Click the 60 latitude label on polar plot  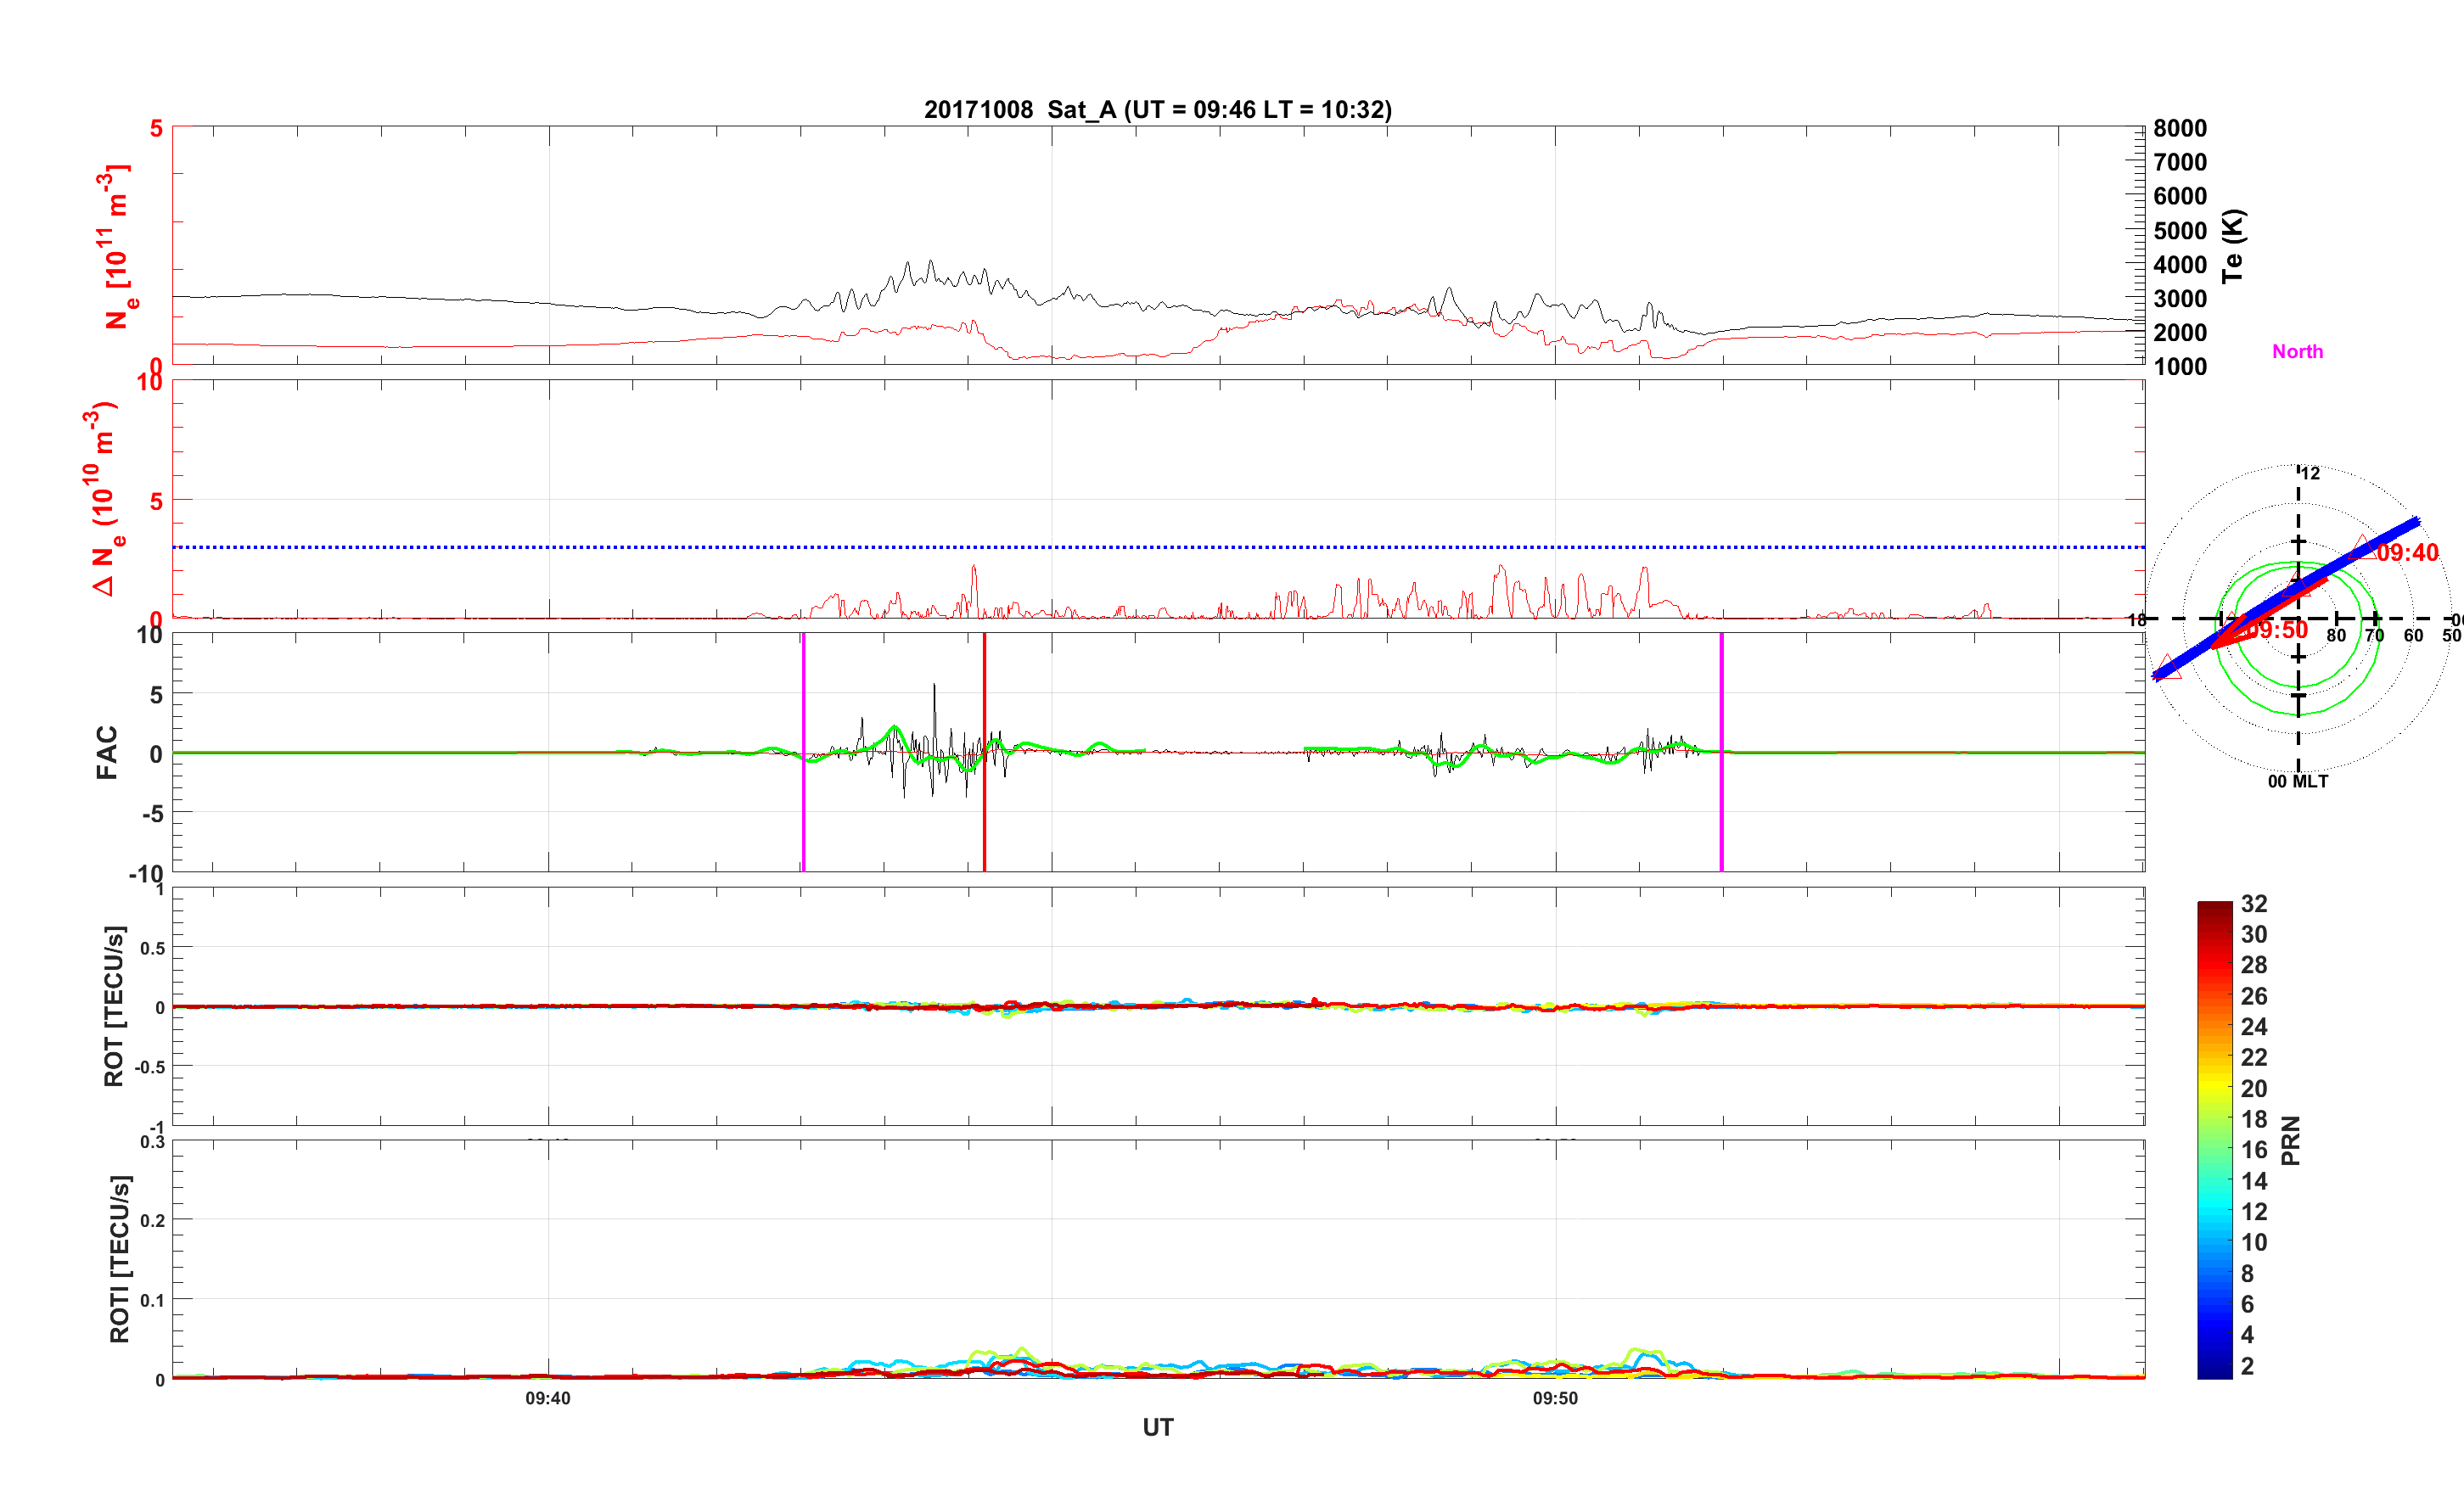[x=2413, y=636]
